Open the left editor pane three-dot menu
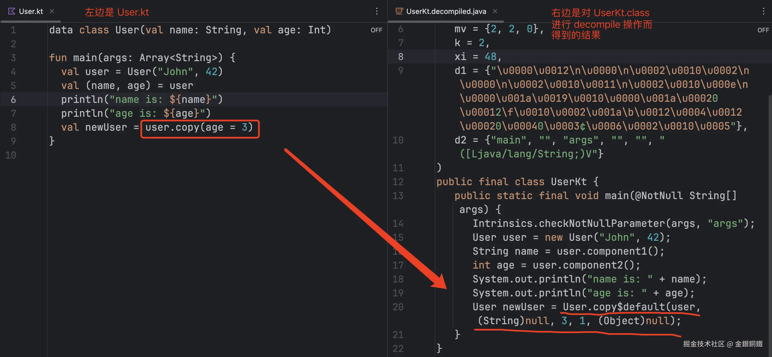 point(377,11)
